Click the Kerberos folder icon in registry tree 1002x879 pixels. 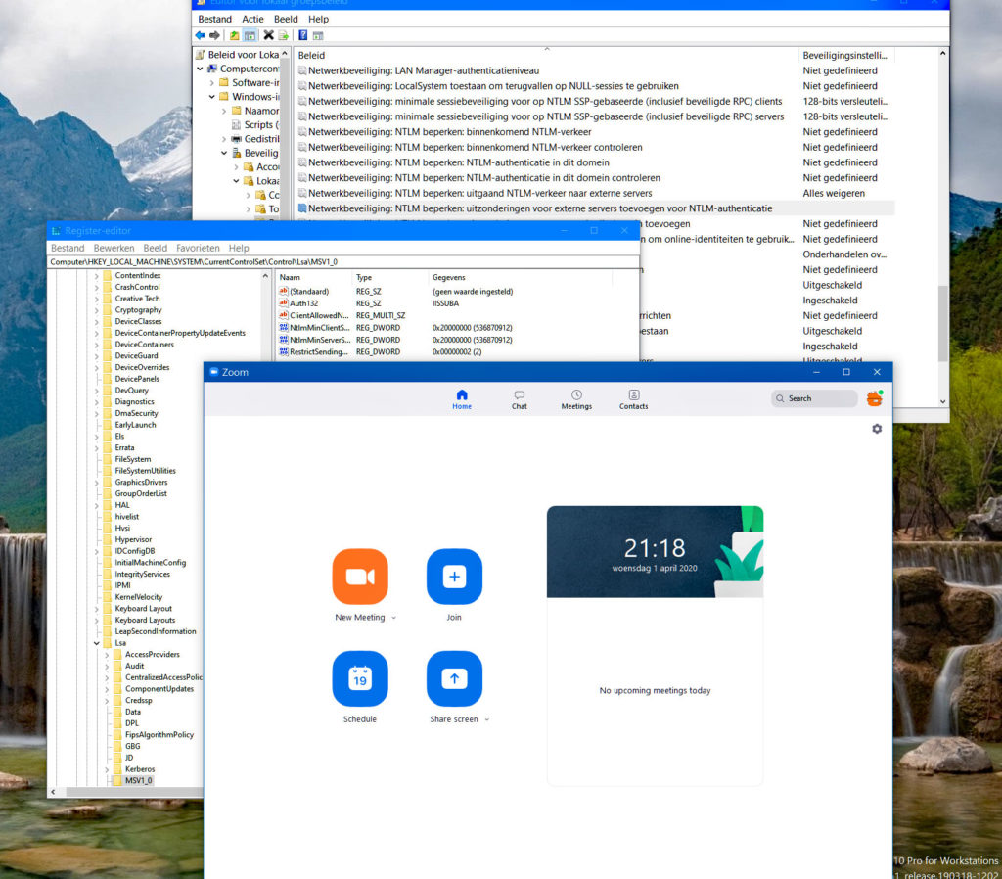[117, 769]
